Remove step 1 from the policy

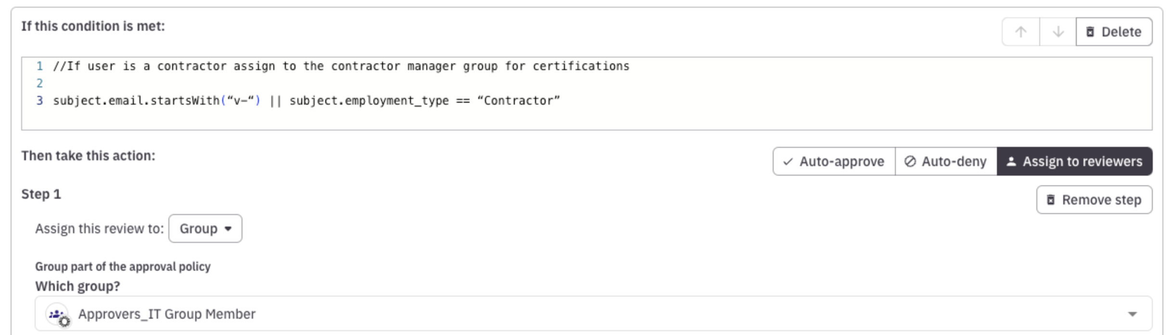1094,200
